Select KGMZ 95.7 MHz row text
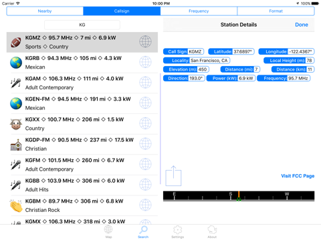 pos(70,38)
